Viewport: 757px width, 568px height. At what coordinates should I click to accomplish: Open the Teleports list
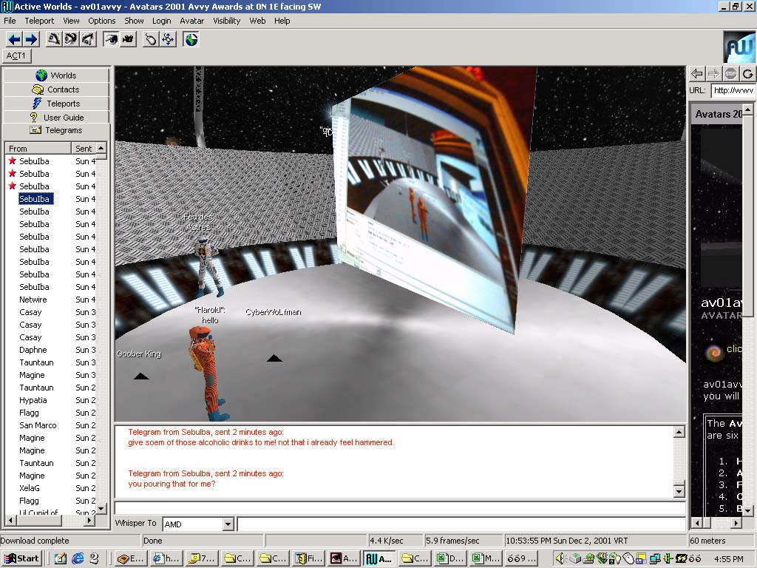tap(56, 104)
